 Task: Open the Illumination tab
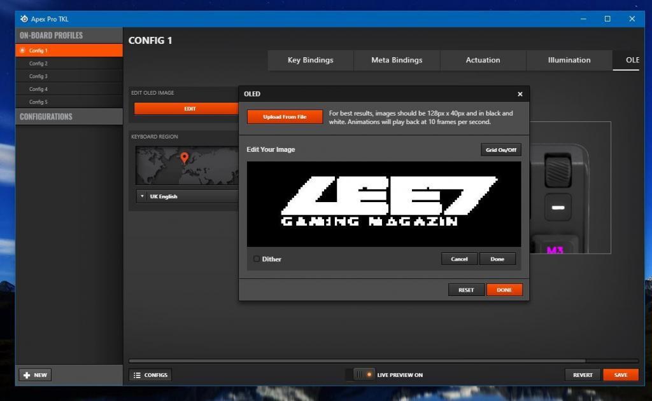coord(569,60)
